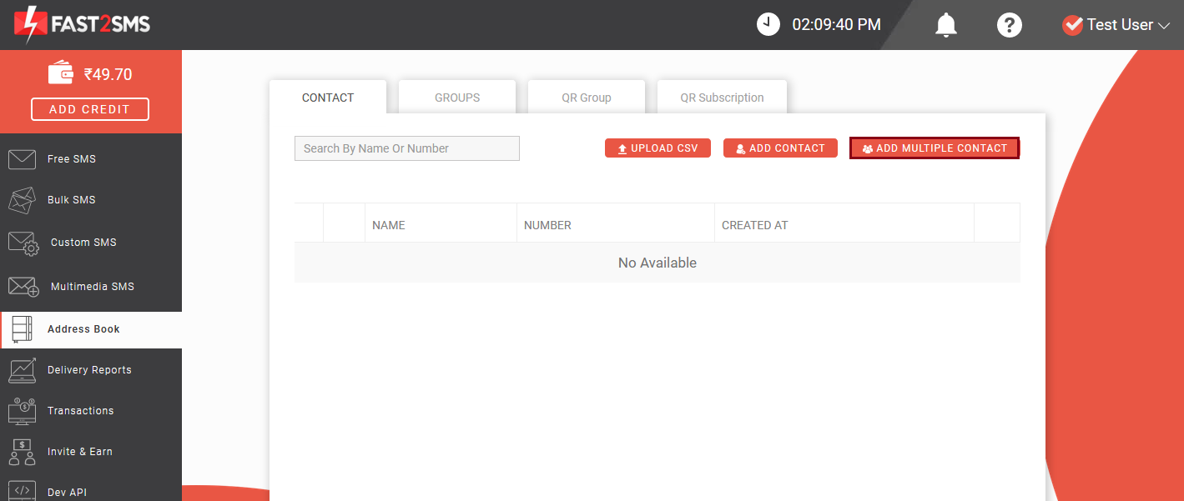This screenshot has height=501, width=1184.
Task: Select Address Book in sidebar
Action: pyautogui.click(x=91, y=329)
